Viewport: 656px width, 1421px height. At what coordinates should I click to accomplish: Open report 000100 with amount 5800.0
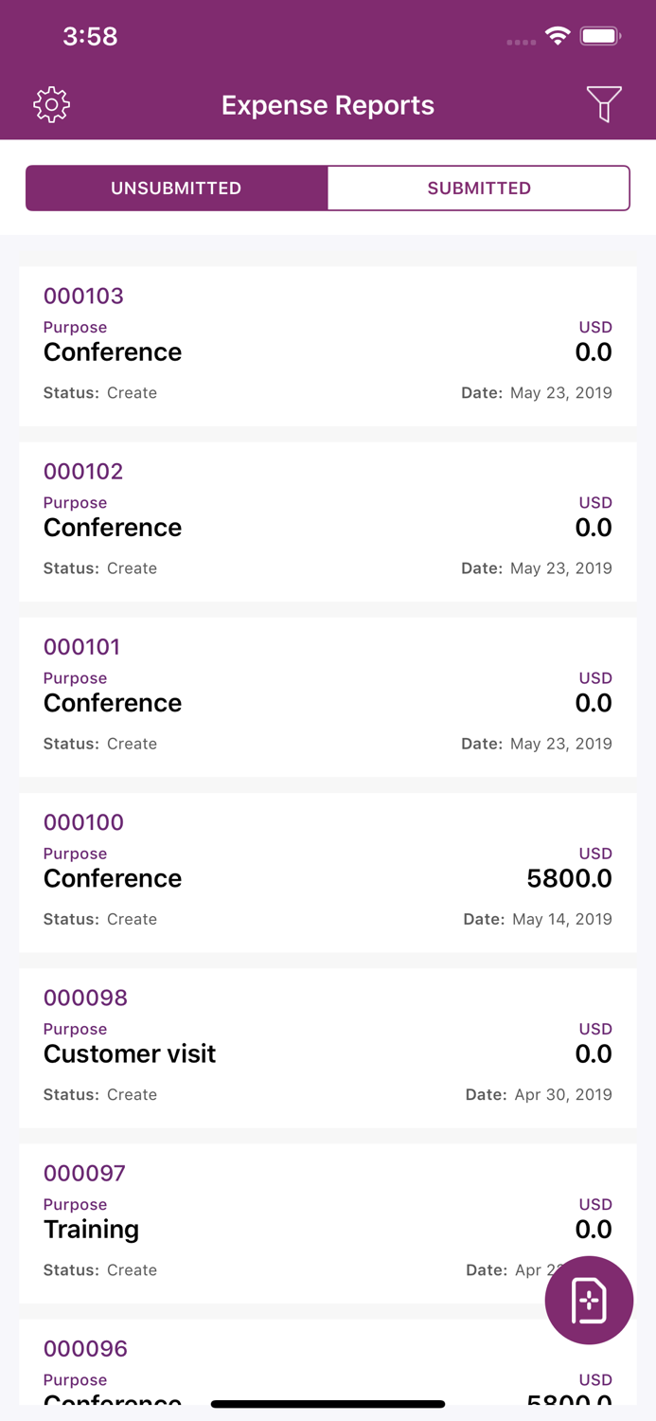(x=328, y=870)
